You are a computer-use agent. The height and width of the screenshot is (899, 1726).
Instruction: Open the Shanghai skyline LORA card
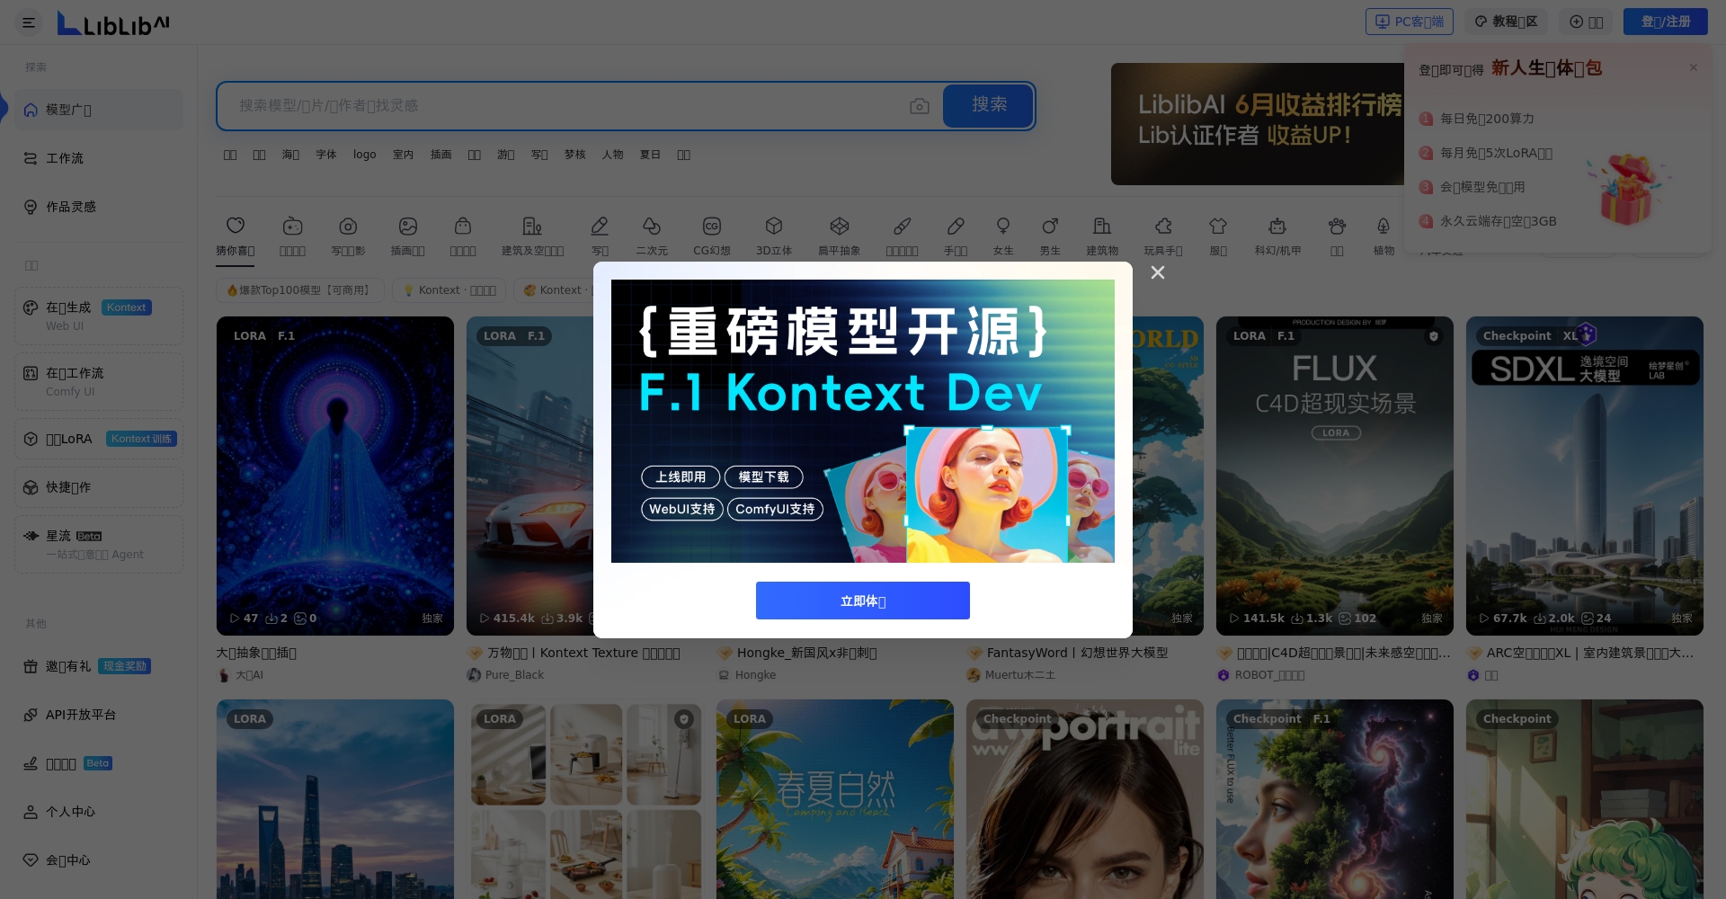click(335, 799)
